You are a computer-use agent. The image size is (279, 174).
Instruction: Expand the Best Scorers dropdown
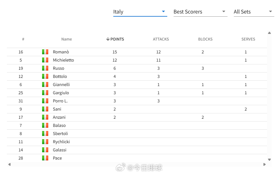click(x=200, y=12)
